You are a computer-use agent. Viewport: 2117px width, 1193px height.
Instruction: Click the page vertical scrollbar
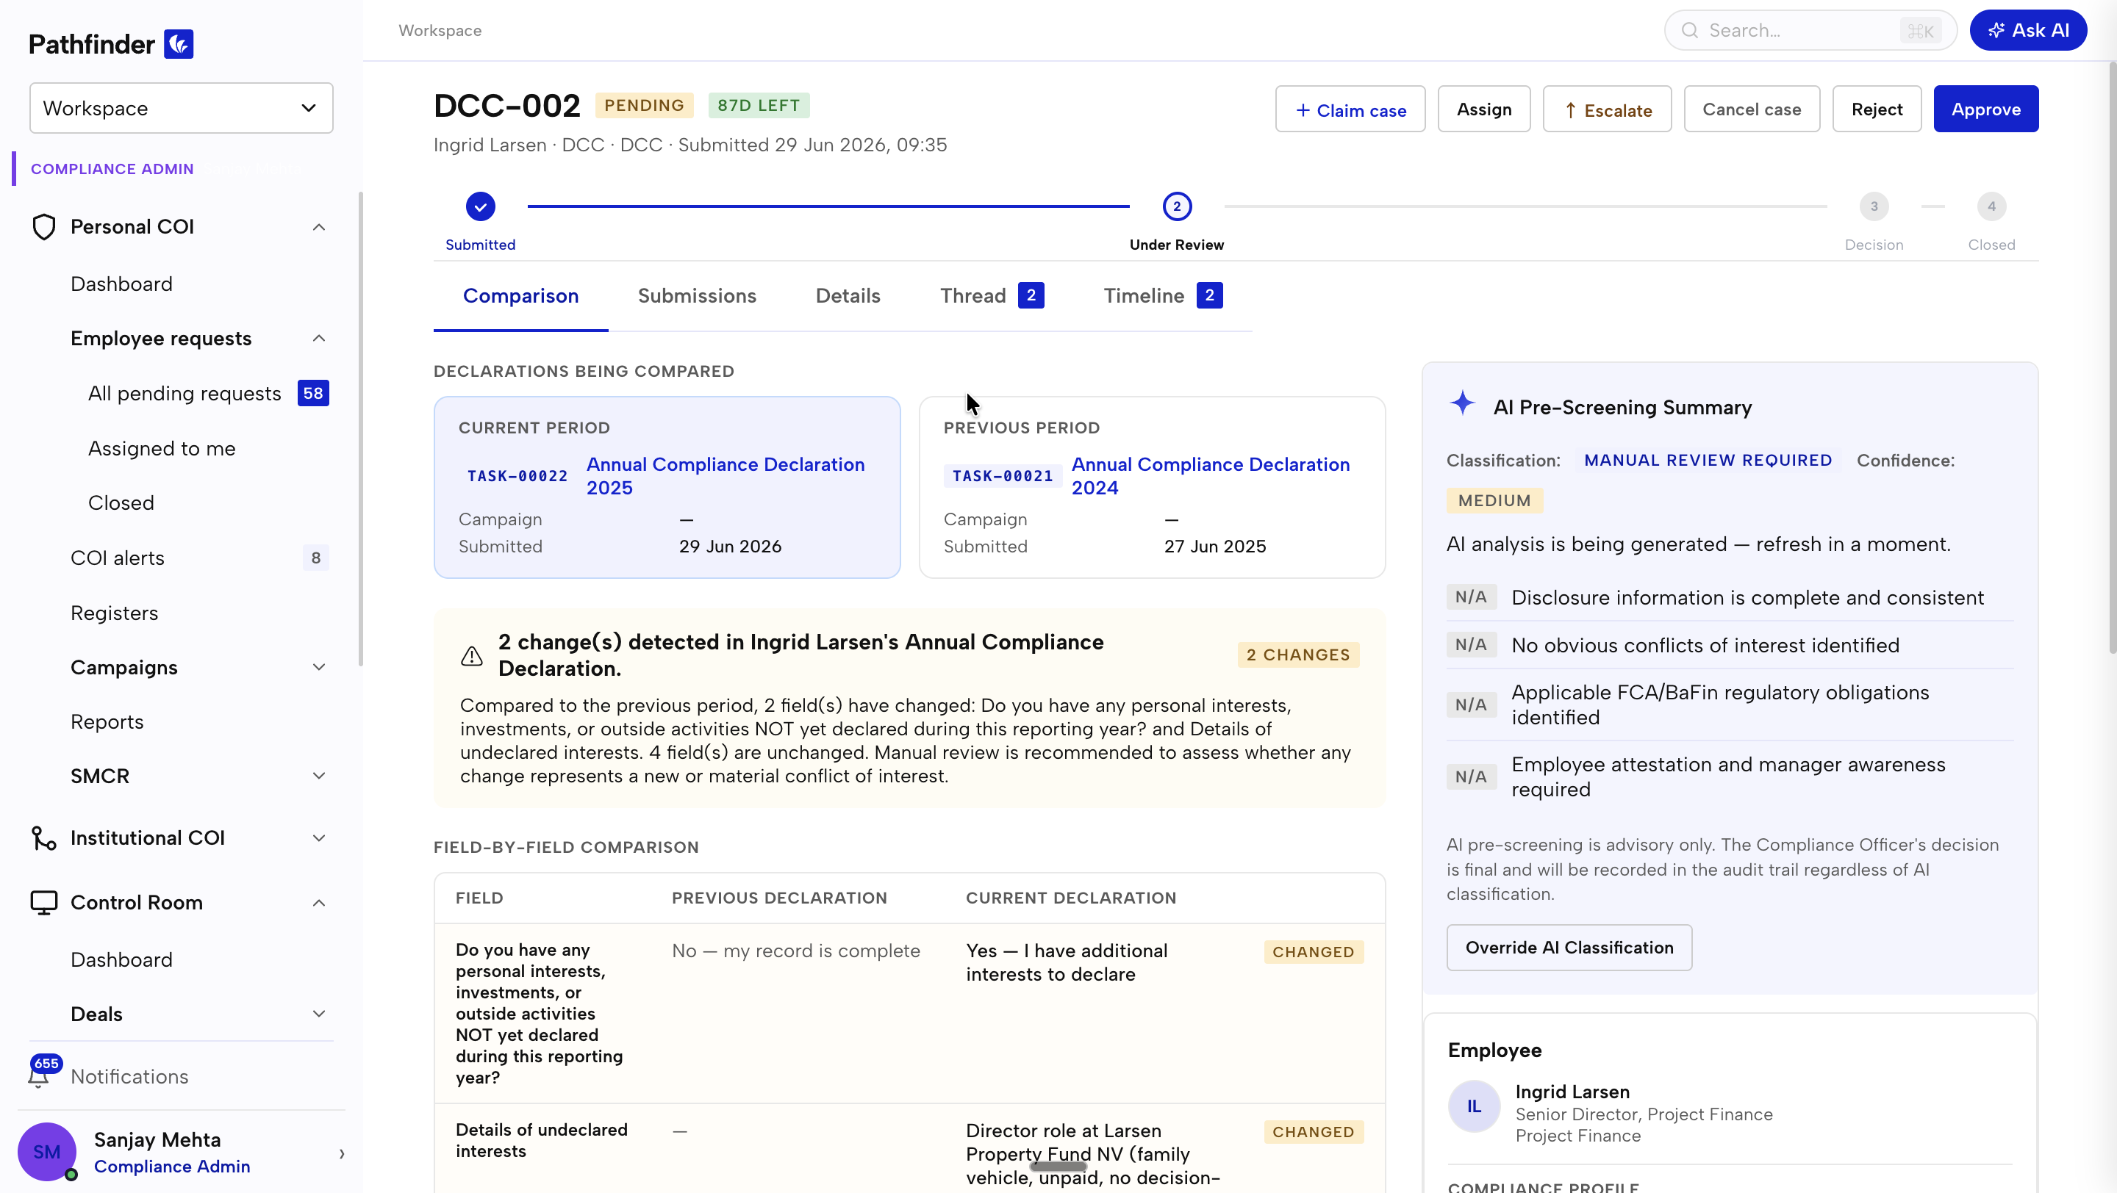coord(2112,358)
